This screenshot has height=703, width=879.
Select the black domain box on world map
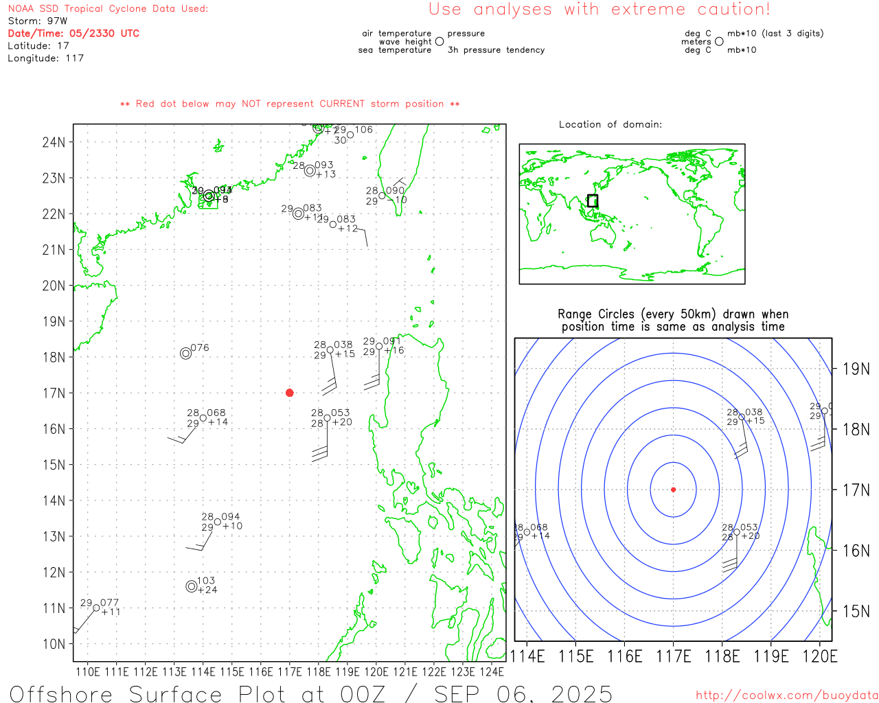(593, 200)
